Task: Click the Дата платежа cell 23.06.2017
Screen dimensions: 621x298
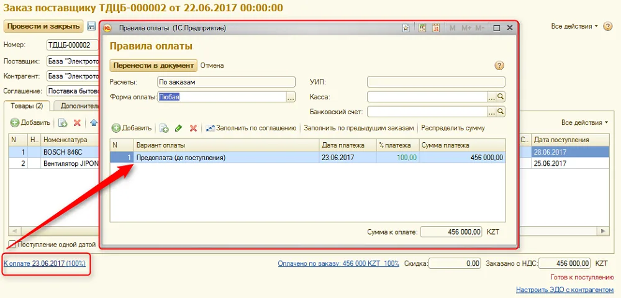Action: click(348, 158)
